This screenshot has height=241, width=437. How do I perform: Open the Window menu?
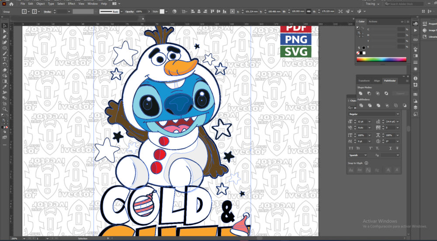click(93, 4)
